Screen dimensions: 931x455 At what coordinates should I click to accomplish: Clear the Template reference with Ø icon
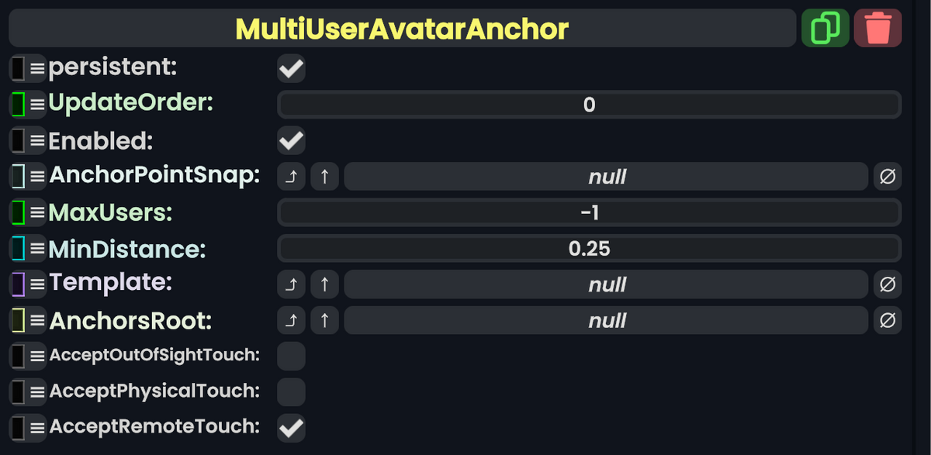click(888, 284)
